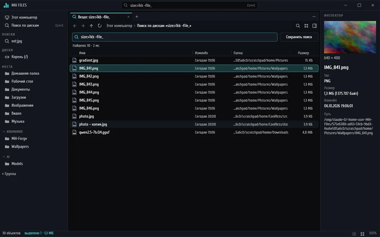Add a new group via + Группа

(x=9, y=174)
